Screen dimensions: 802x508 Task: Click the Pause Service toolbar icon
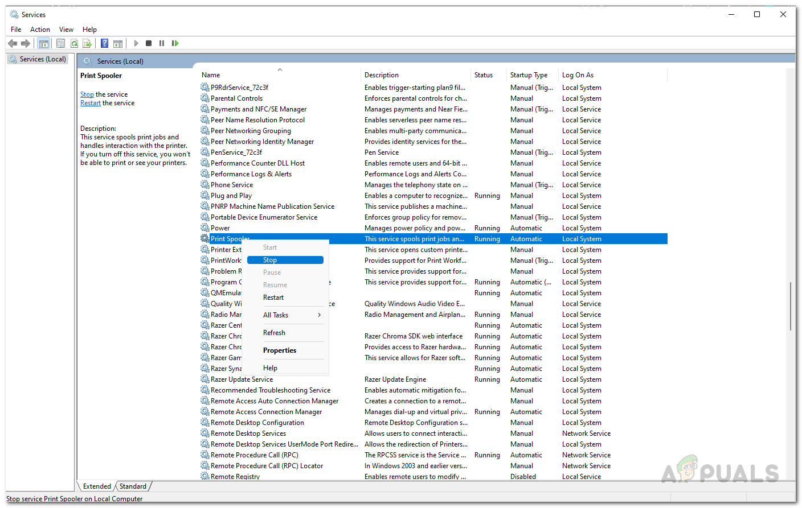click(x=162, y=43)
